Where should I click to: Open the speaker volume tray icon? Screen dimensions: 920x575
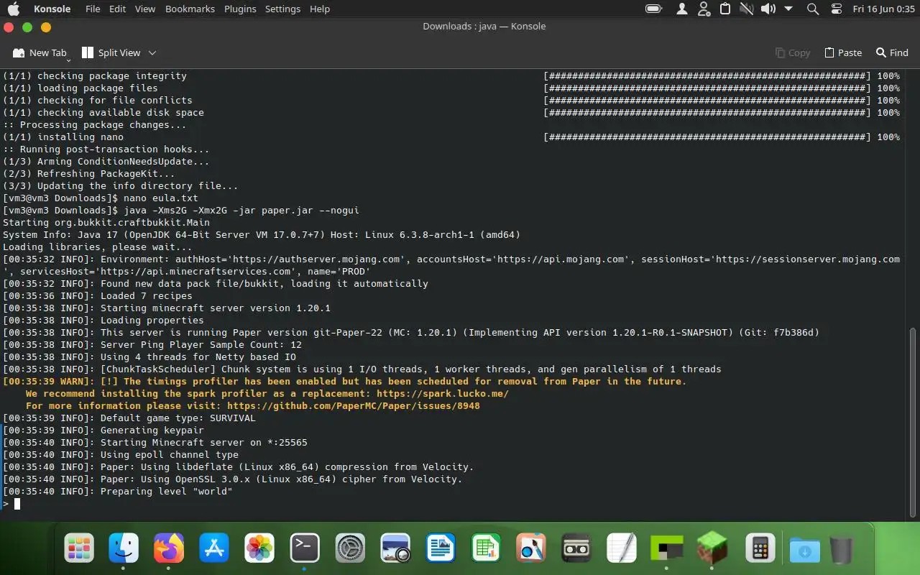[768, 9]
